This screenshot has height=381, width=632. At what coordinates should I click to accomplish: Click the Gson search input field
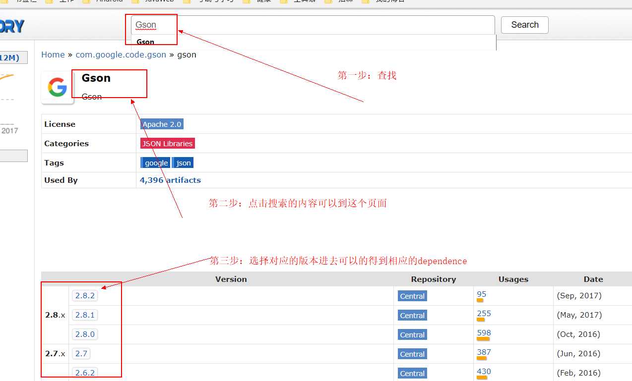click(x=313, y=25)
